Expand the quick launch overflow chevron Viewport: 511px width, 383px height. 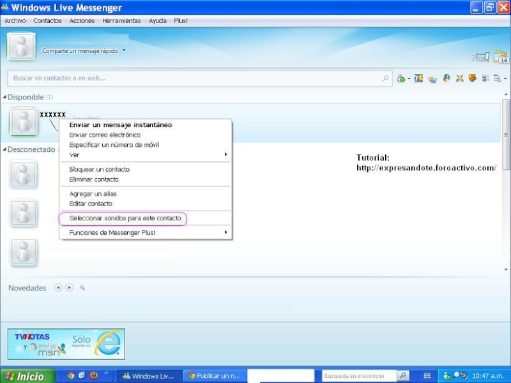pyautogui.click(x=106, y=373)
